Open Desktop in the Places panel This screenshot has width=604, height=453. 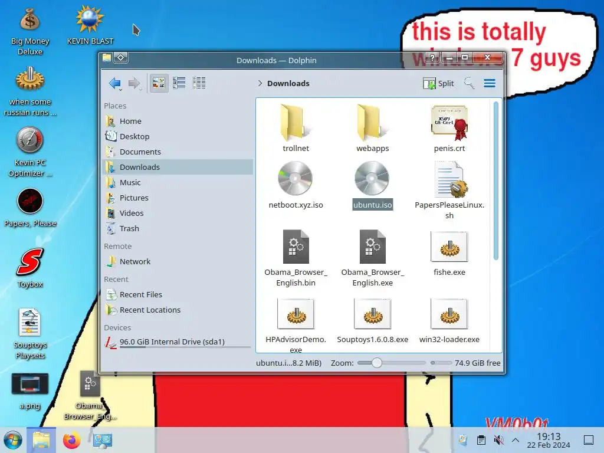[x=178, y=136]
